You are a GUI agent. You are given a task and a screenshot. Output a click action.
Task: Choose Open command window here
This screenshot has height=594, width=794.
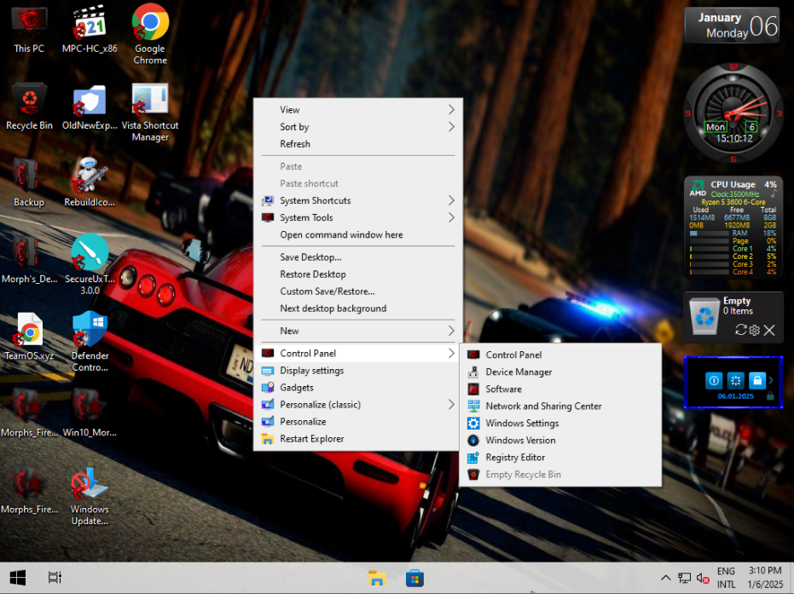pyautogui.click(x=358, y=234)
